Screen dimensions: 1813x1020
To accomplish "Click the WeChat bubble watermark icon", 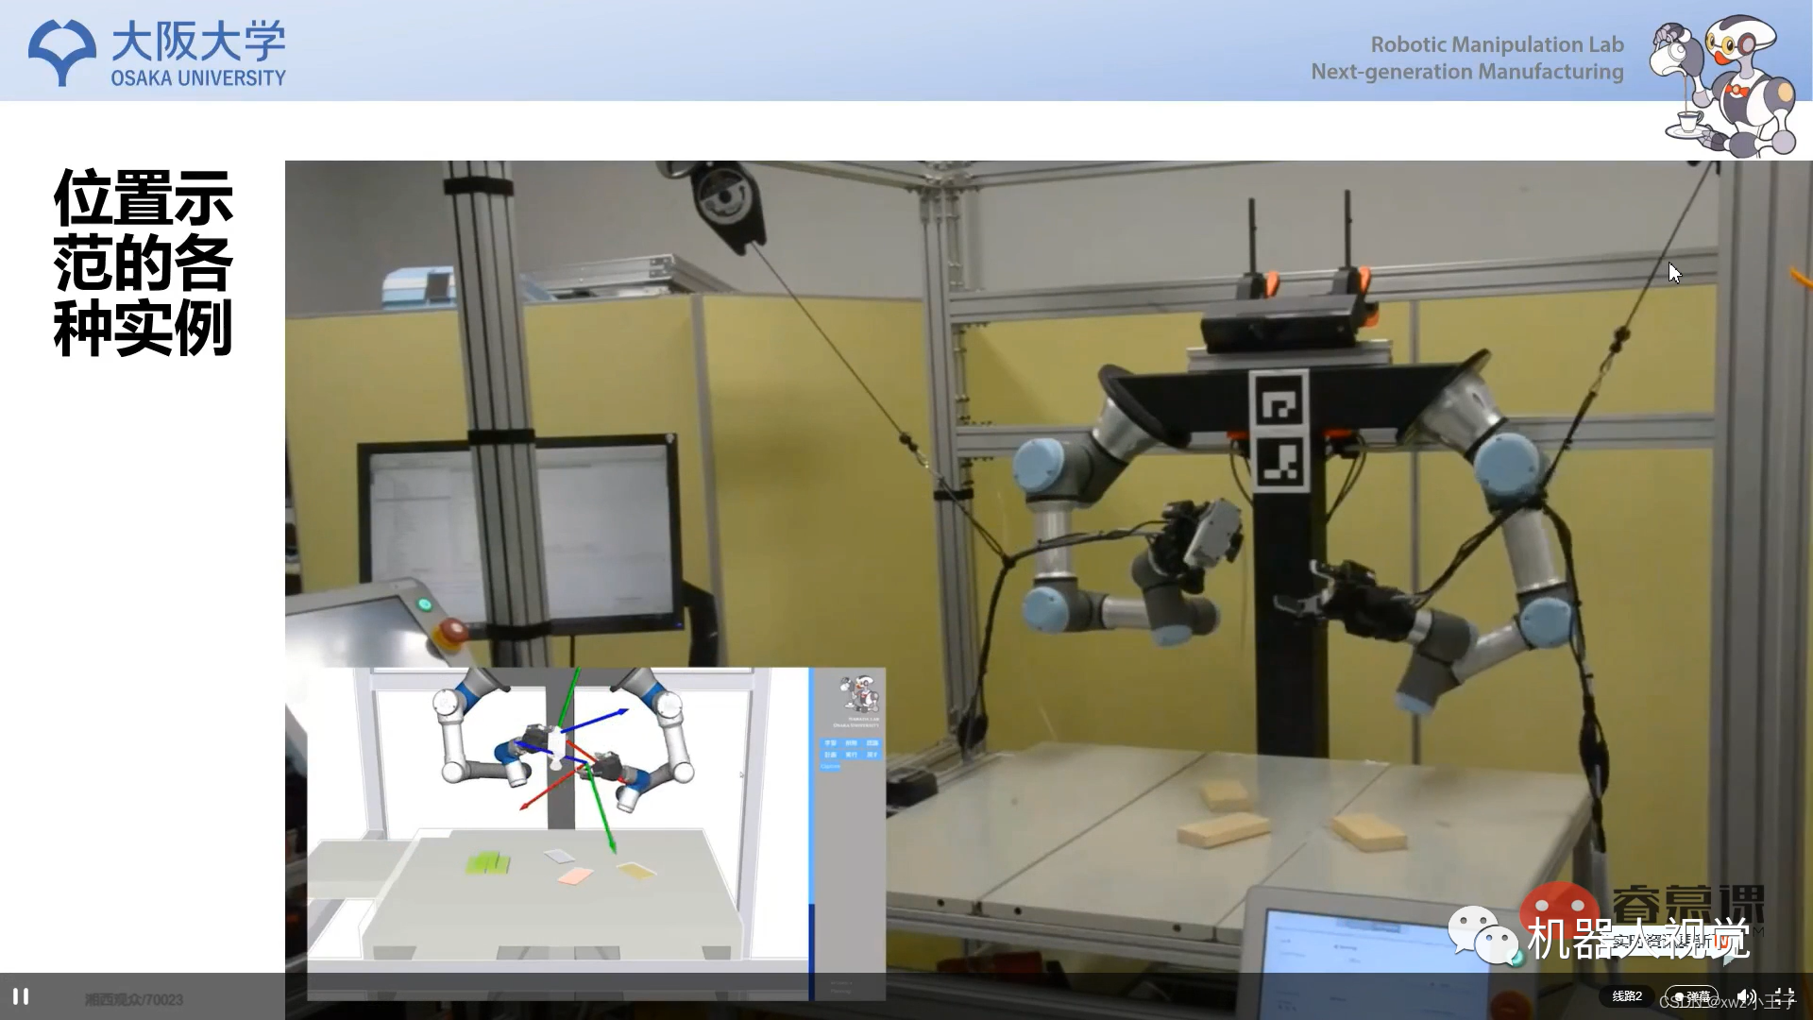I will tap(1483, 934).
